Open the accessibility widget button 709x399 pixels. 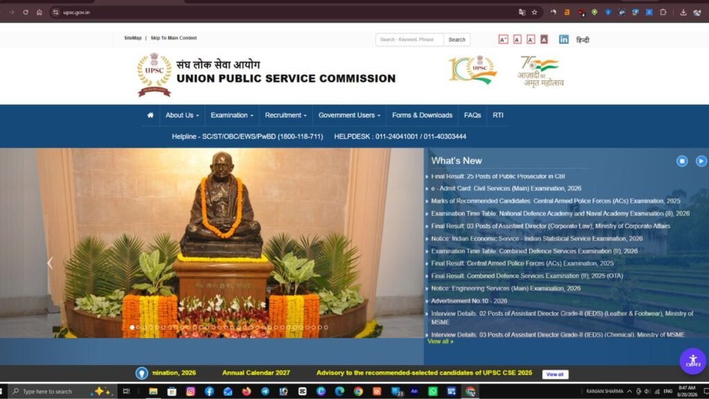pyautogui.click(x=692, y=360)
